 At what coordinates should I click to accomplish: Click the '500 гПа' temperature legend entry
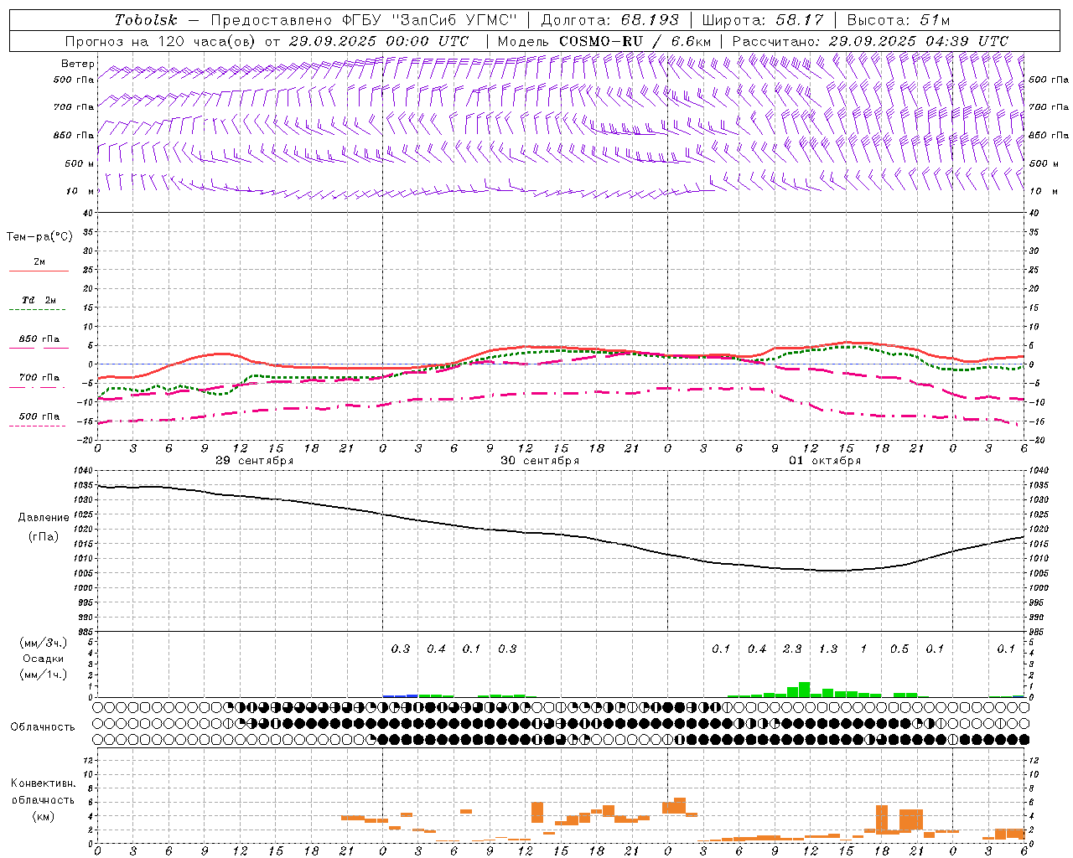39,416
